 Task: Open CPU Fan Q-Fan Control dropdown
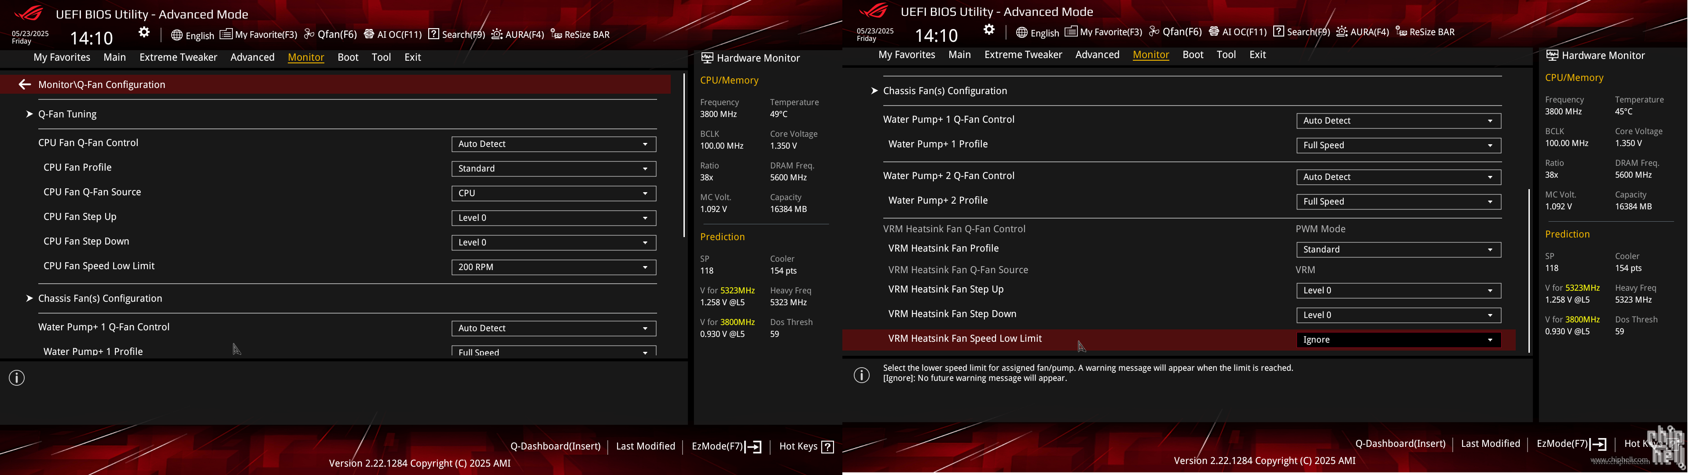tap(554, 144)
